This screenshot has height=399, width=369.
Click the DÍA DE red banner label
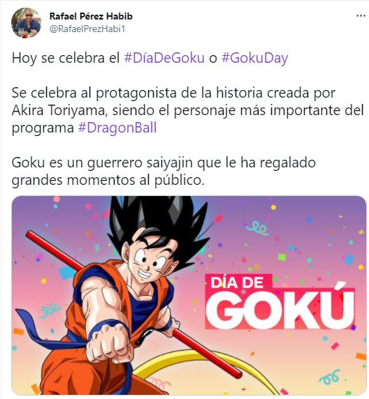[237, 283]
